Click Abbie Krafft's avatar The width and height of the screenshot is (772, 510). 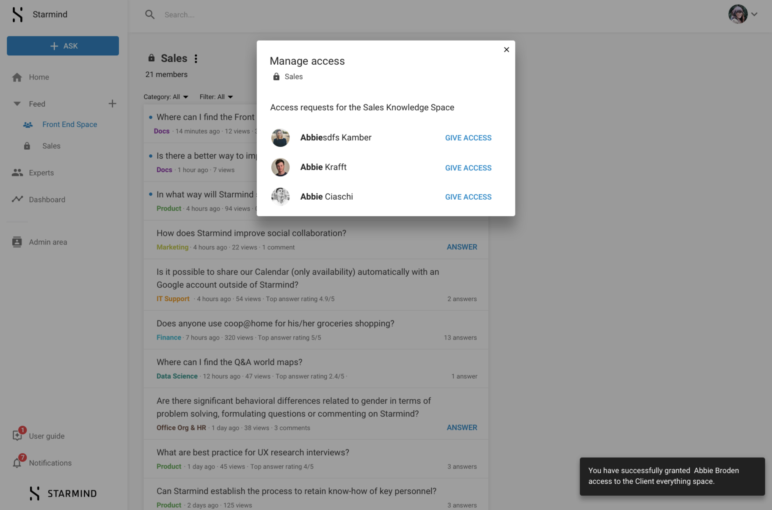coord(280,167)
